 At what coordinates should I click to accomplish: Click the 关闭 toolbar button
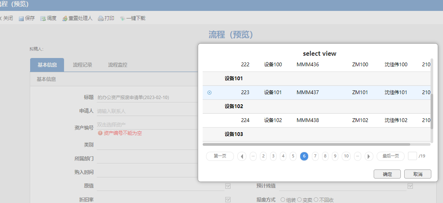[6, 18]
